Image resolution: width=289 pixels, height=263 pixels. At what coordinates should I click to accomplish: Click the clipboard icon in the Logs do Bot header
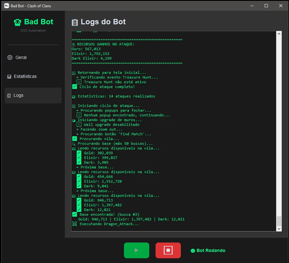[x=75, y=22]
